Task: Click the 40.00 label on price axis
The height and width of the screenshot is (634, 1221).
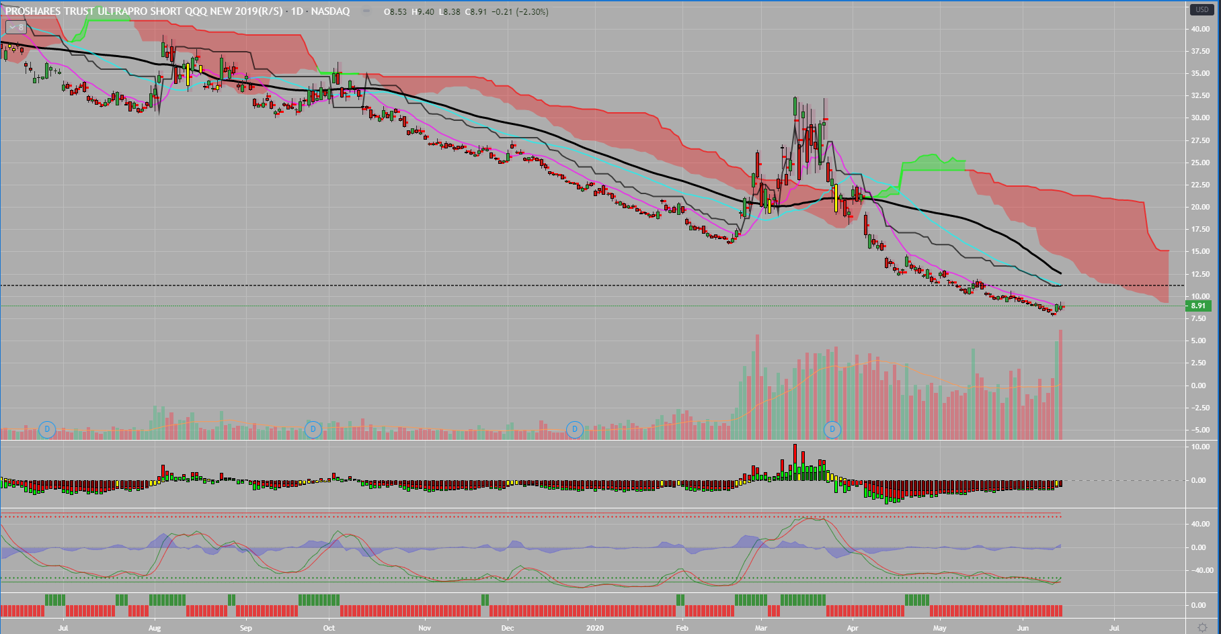Action: [1200, 29]
